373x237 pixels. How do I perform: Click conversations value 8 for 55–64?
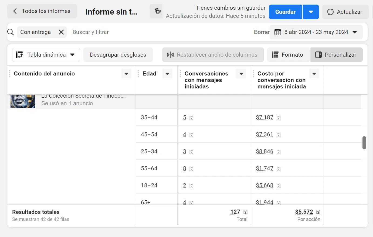click(x=185, y=169)
